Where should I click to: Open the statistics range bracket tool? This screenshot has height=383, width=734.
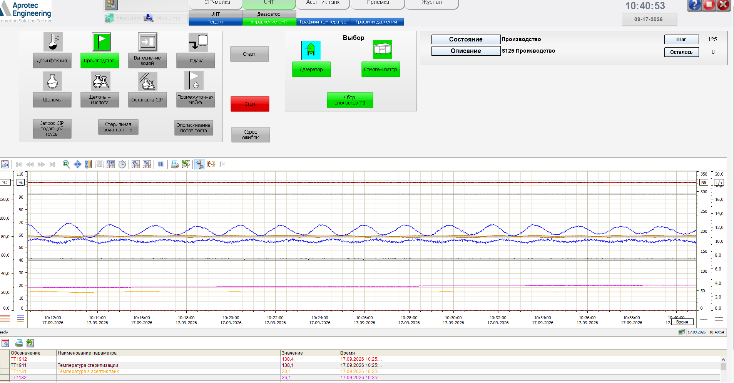[211, 164]
